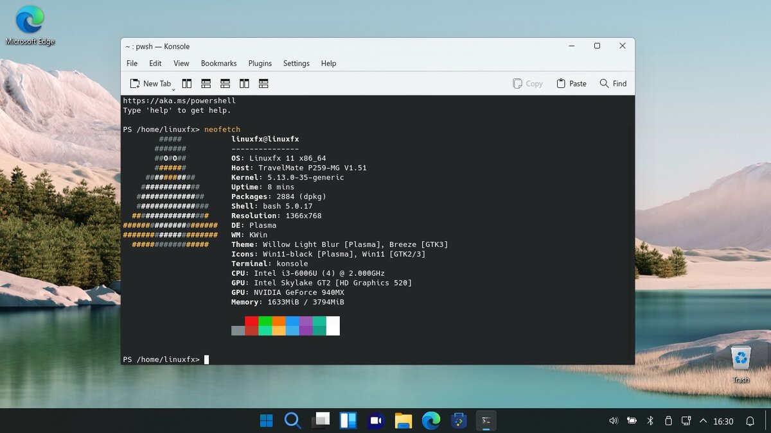Click the orange neofetch color block
This screenshot has height=433, width=771.
click(279, 321)
